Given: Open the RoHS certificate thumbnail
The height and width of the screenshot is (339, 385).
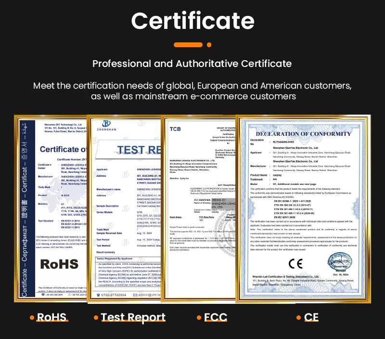Looking at the screenshot, I should coord(51,209).
